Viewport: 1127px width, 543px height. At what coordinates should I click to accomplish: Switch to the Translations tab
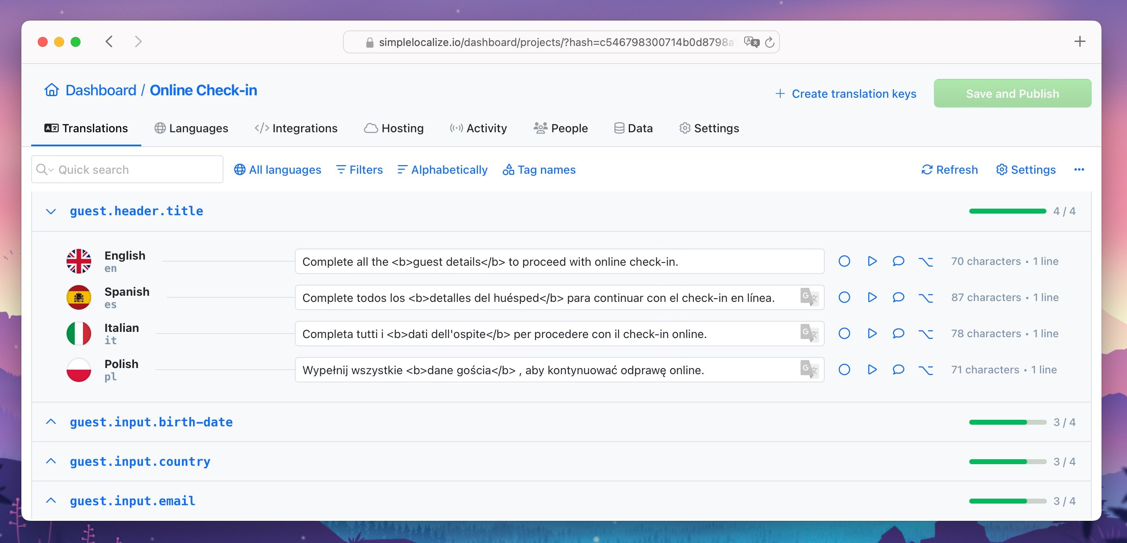pos(86,128)
